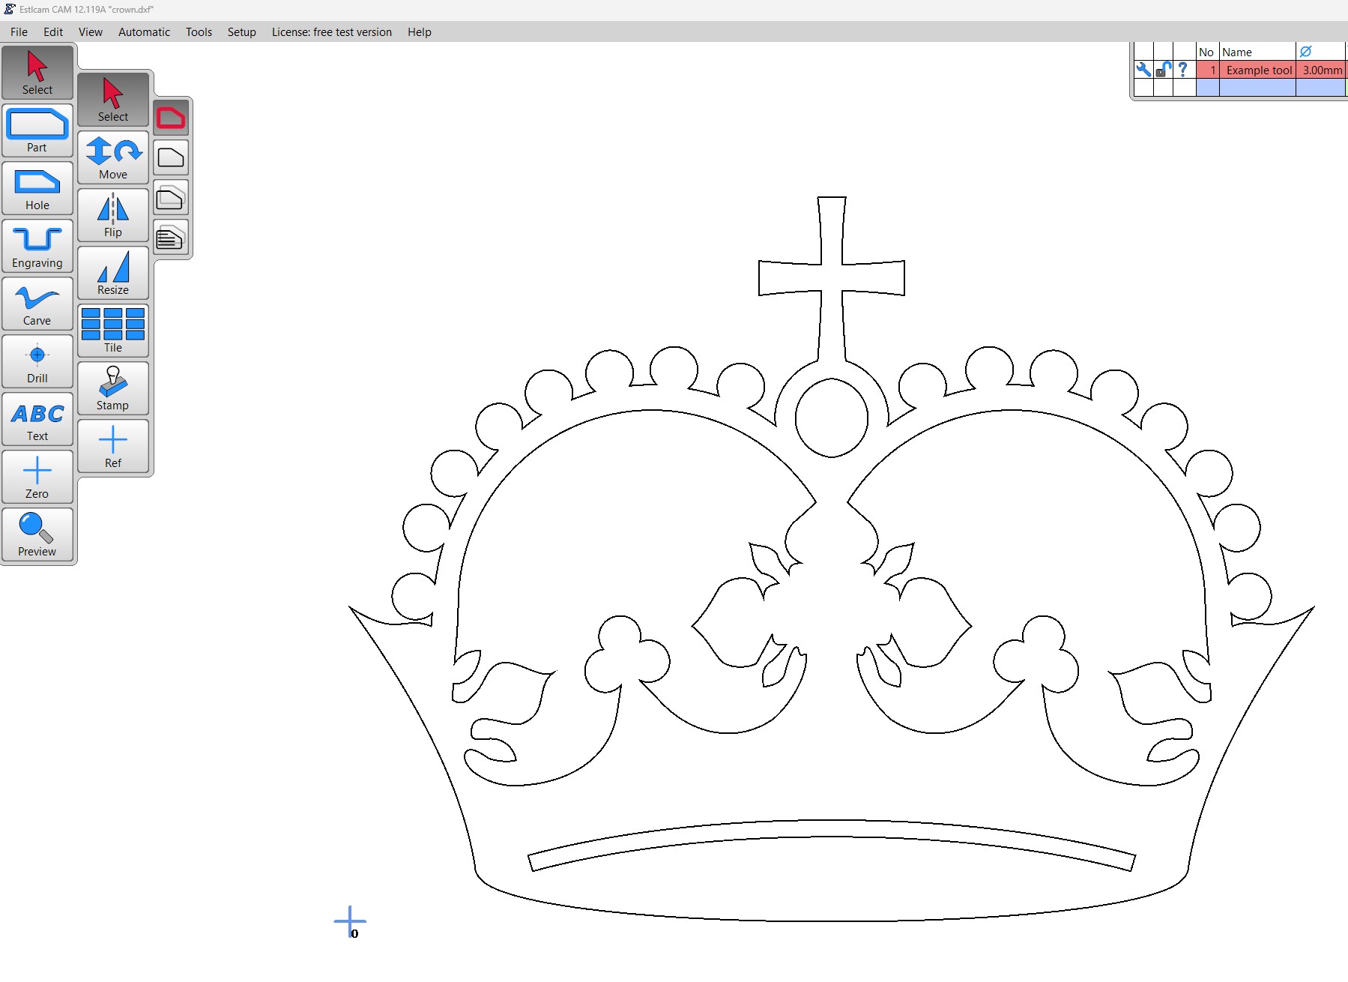Open License: free test version menu

332,31
